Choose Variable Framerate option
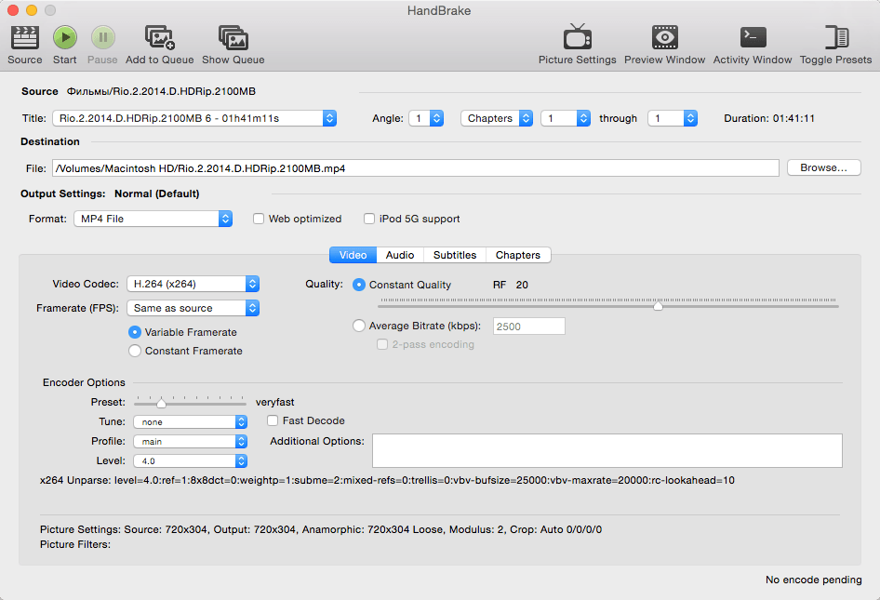Screen dimensions: 880x600 (x=135, y=332)
